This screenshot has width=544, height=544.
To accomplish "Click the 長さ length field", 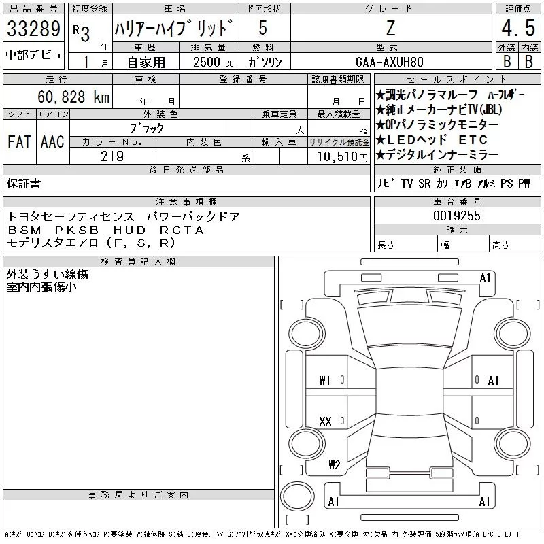I will [406, 244].
